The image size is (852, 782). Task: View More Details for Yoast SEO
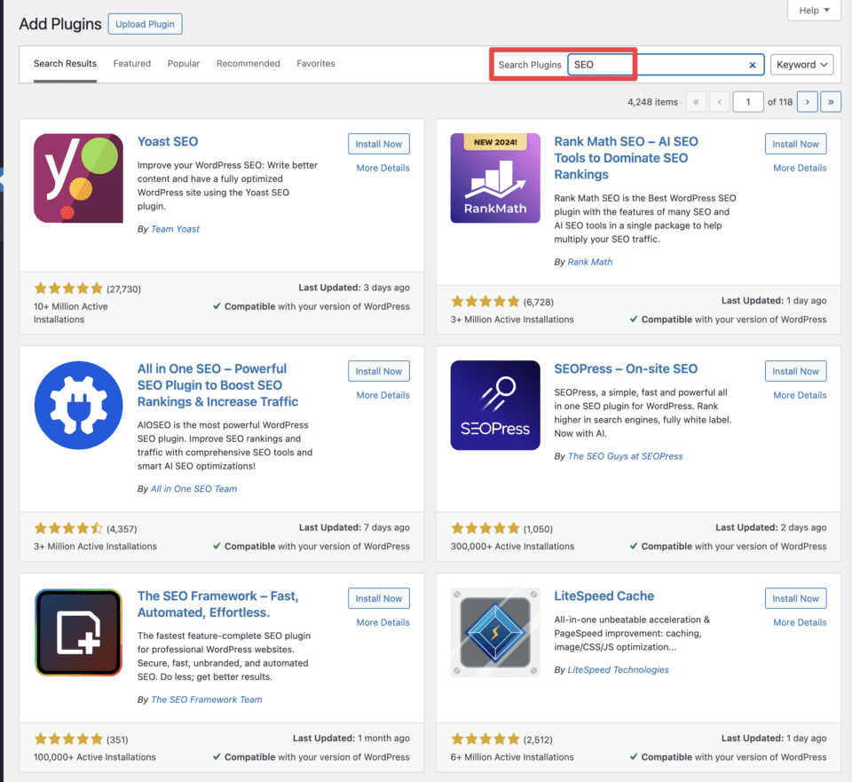(383, 168)
